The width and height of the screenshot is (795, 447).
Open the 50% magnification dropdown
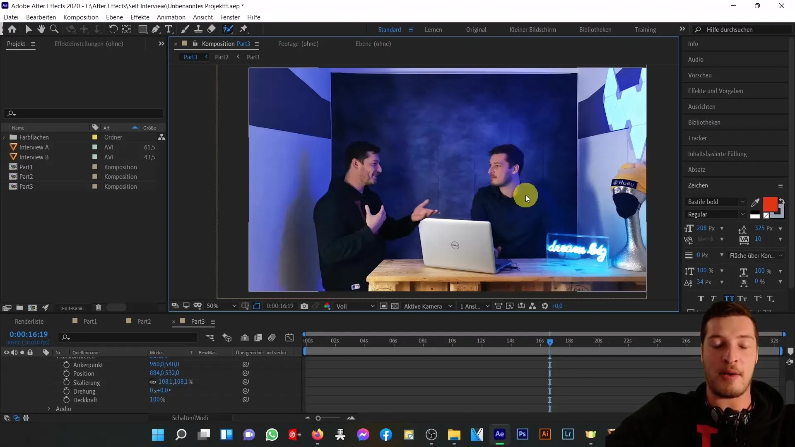coord(222,306)
